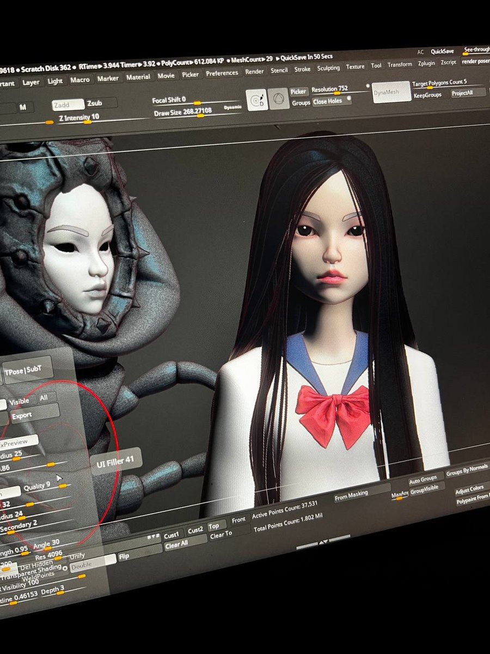Click the Cust2 view button
The width and height of the screenshot is (490, 654).
click(195, 530)
